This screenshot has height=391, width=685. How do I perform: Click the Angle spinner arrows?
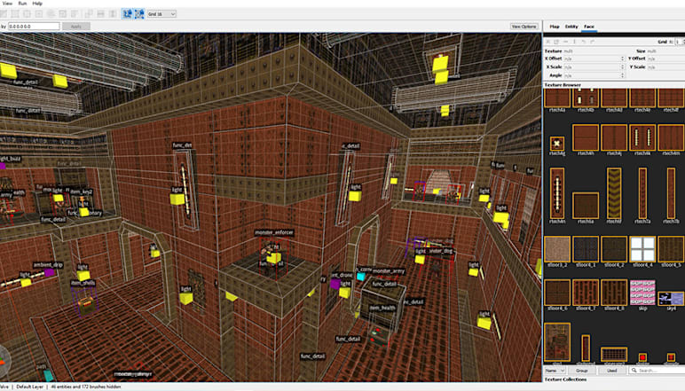tap(622, 75)
